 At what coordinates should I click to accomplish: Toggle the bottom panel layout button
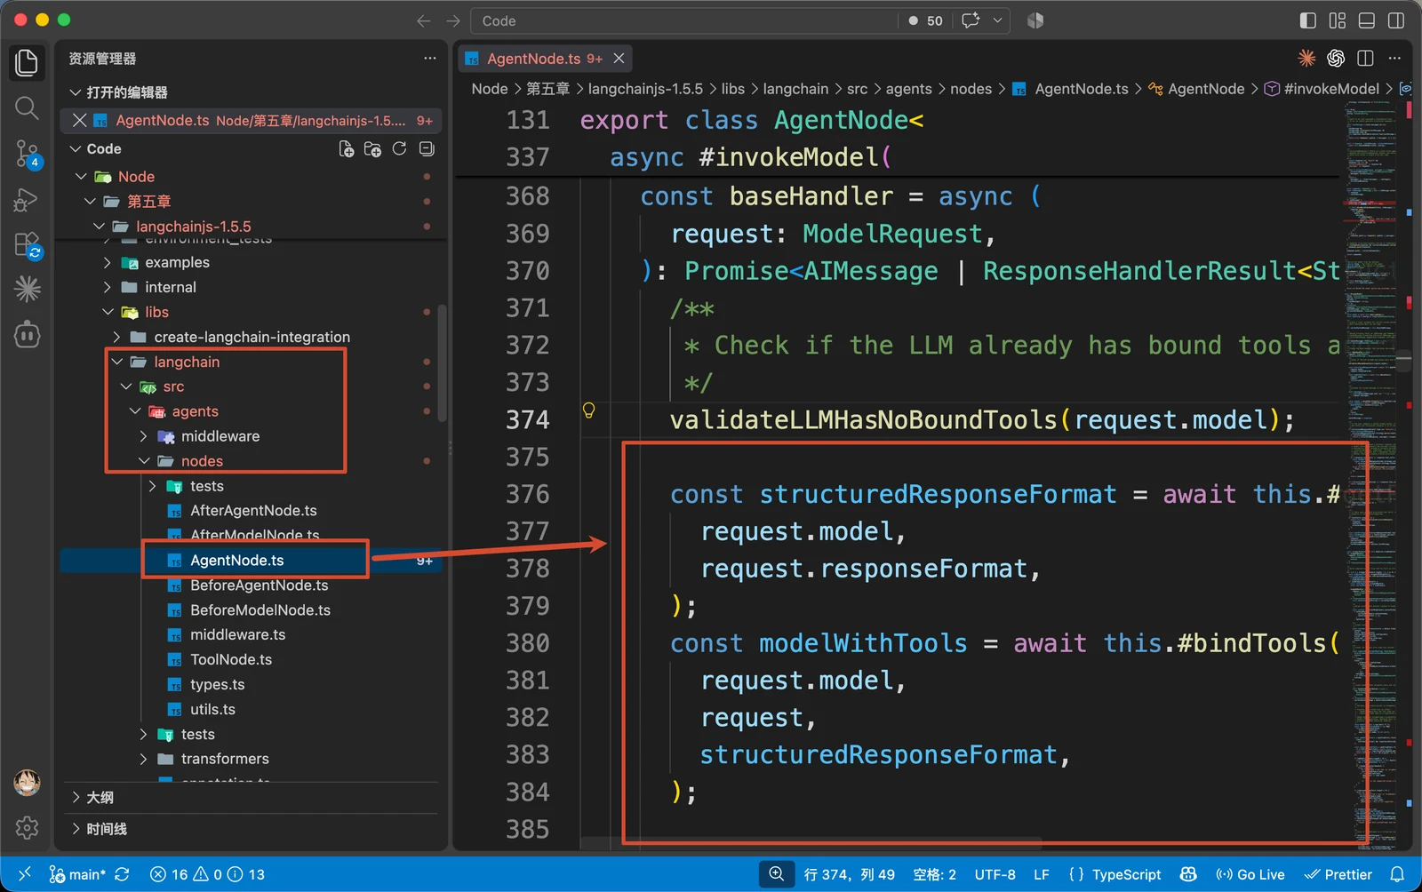1367,20
